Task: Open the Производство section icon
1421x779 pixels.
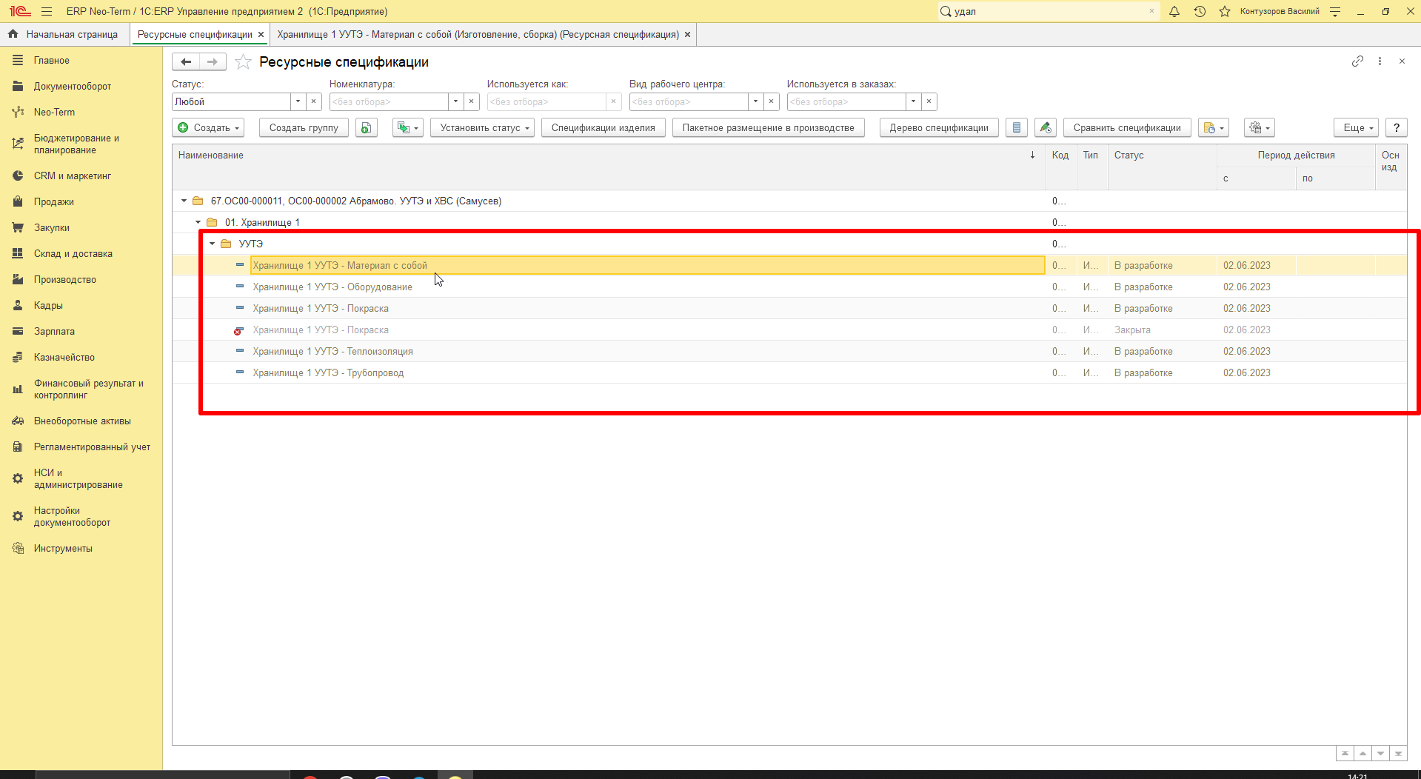Action: pyautogui.click(x=18, y=279)
